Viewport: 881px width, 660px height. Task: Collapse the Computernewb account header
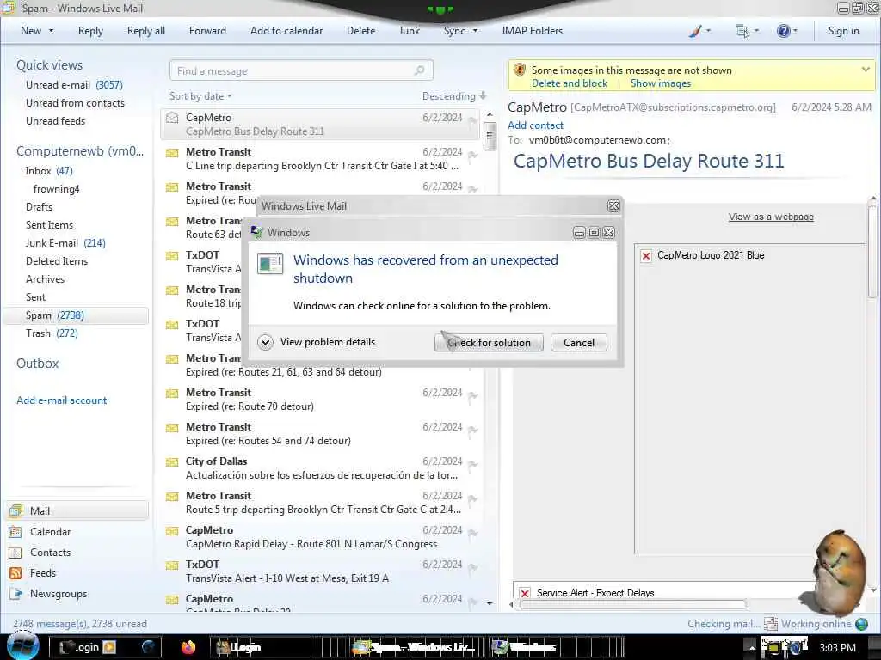pyautogui.click(x=80, y=151)
